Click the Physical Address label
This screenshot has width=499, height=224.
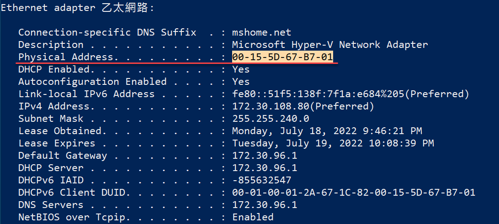tap(65, 57)
